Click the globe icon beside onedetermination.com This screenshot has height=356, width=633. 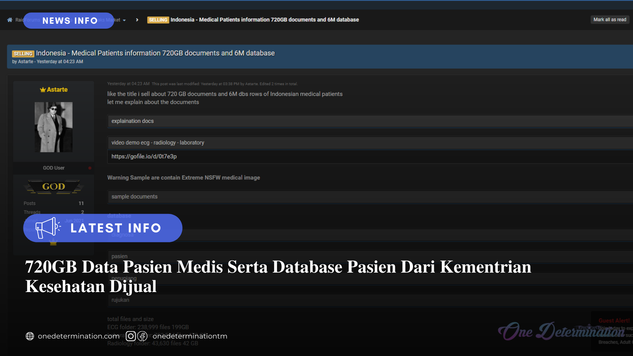(30, 336)
